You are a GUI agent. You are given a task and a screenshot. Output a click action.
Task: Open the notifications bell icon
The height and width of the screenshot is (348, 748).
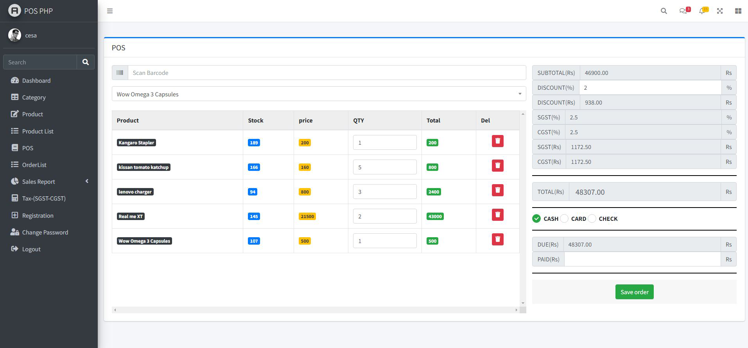click(702, 11)
